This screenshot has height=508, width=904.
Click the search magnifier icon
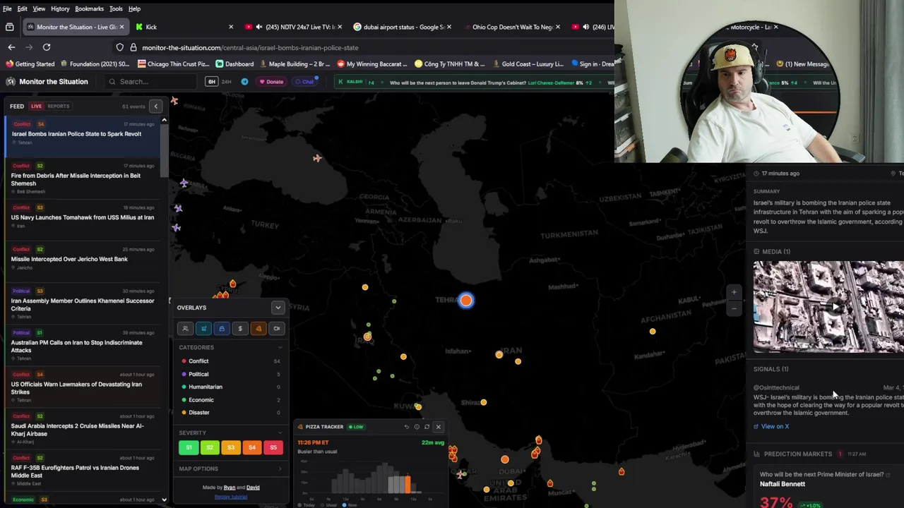(x=112, y=82)
